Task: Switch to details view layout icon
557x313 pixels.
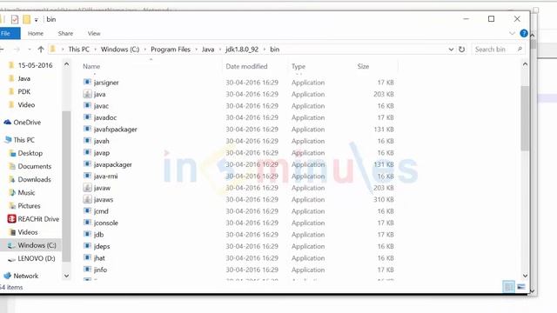Action: pyautogui.click(x=508, y=287)
